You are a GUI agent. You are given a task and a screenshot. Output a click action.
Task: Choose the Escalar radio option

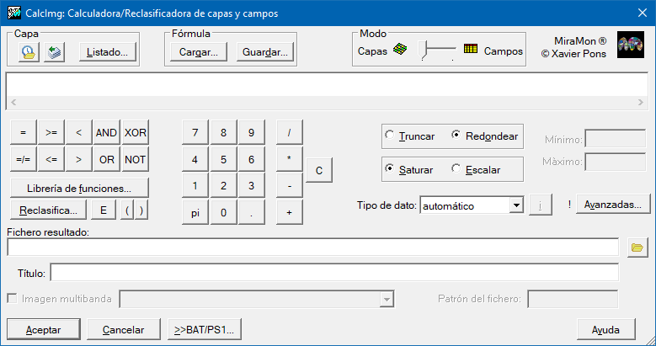(456, 169)
